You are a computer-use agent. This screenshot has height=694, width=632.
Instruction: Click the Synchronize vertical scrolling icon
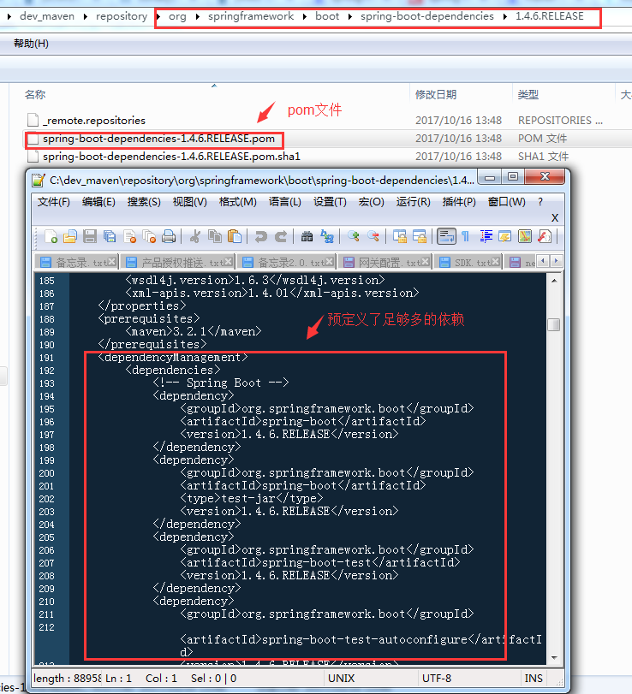click(399, 237)
